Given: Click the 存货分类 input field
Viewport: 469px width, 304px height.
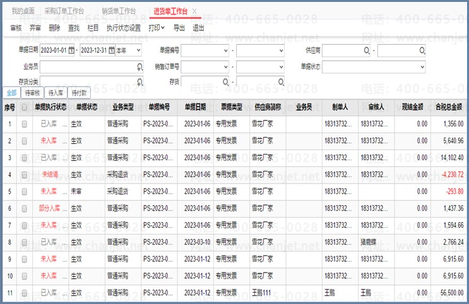Looking at the screenshot, I should pyautogui.click(x=92, y=81).
